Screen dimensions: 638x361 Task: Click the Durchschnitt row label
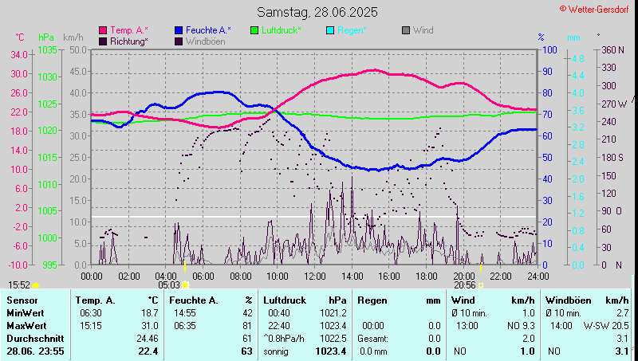(35, 339)
